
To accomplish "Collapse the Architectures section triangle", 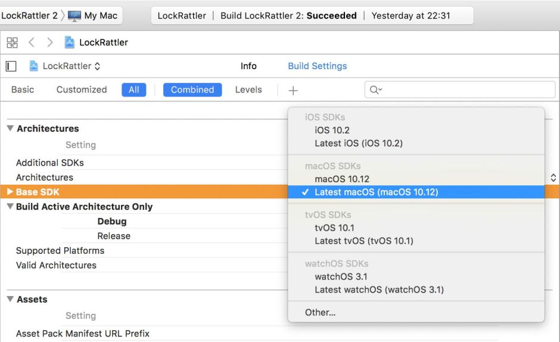I will [10, 128].
